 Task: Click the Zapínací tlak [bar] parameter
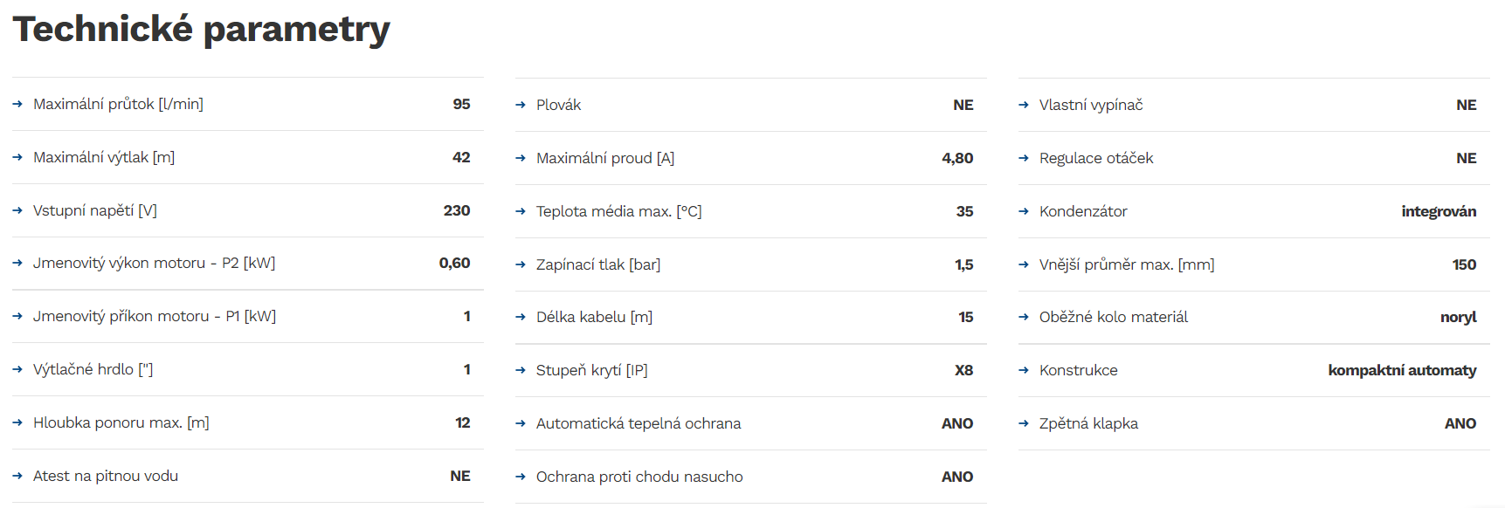598,264
